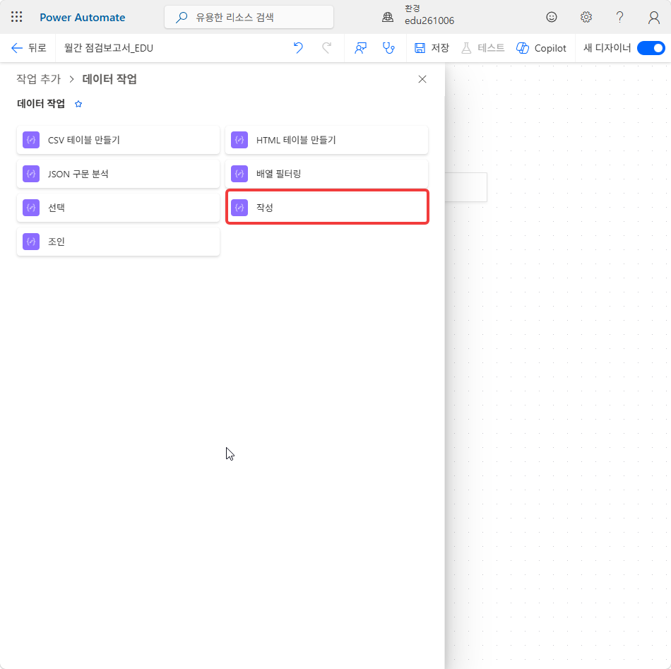Image resolution: width=671 pixels, height=669 pixels.
Task: Focus the 유용한 리소스 검색 search box
Action: point(249,17)
